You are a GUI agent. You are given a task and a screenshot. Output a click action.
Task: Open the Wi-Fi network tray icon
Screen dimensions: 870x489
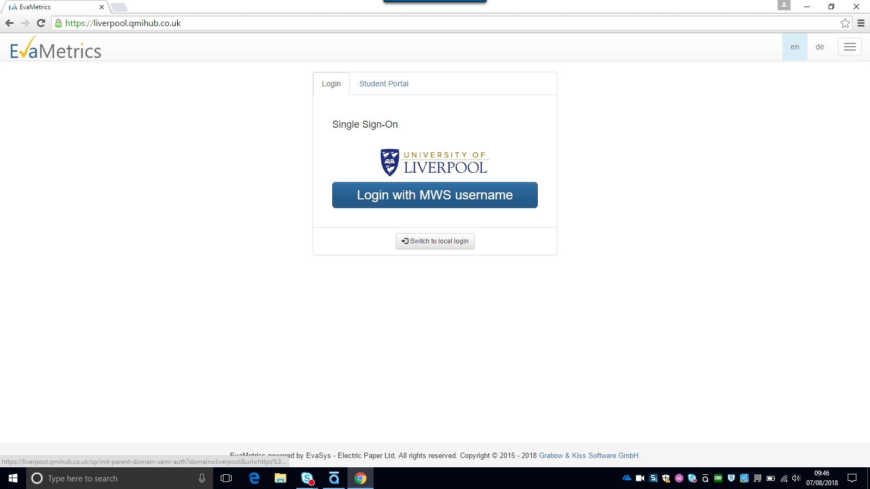pyautogui.click(x=784, y=478)
